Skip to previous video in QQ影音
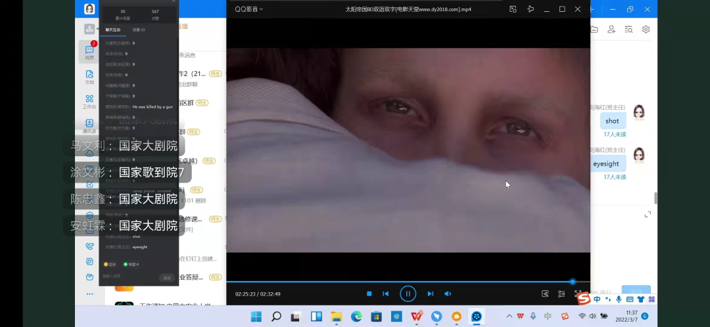The image size is (710, 327). 386,294
